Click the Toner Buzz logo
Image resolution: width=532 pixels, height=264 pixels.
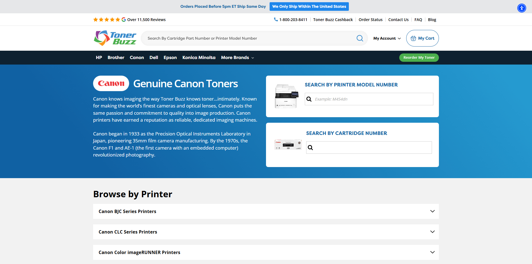(x=115, y=38)
